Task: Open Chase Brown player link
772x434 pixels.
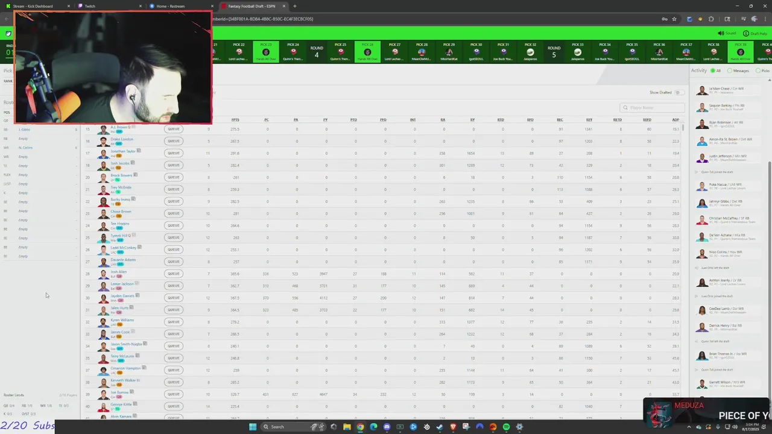Action: [x=121, y=212]
